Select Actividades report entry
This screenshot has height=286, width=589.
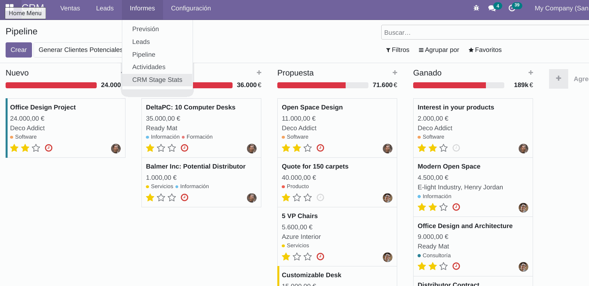tap(157, 67)
